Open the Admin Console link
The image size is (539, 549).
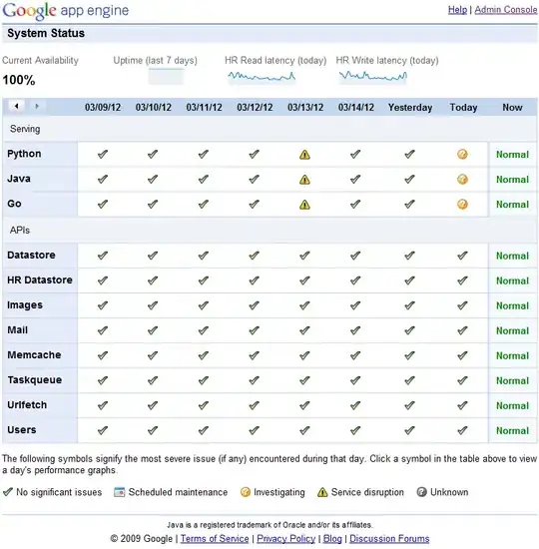coord(506,10)
